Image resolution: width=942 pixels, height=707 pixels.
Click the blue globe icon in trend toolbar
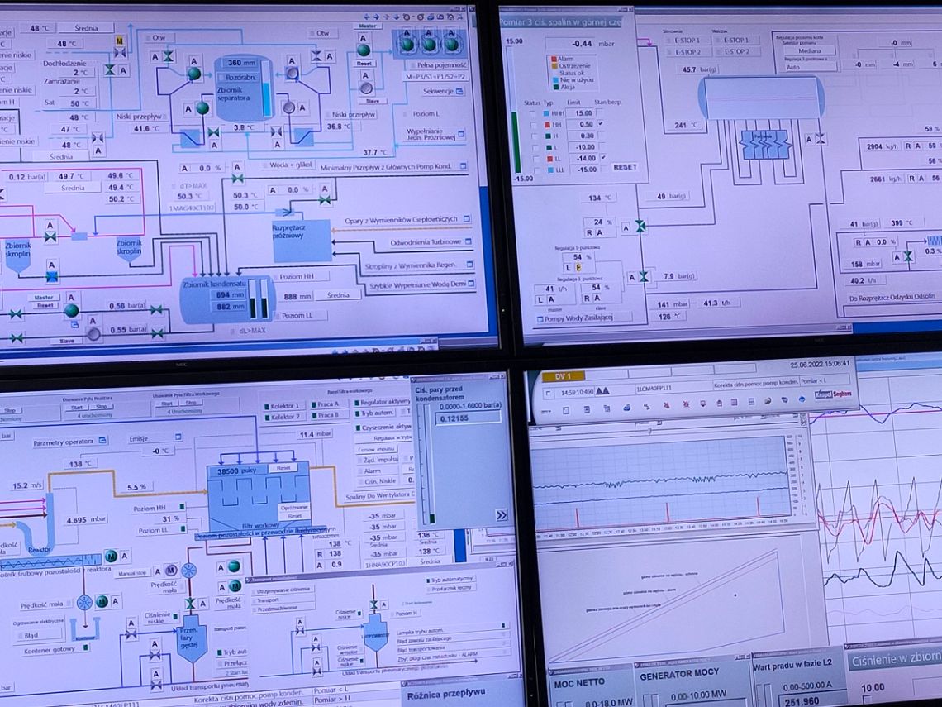point(802,399)
